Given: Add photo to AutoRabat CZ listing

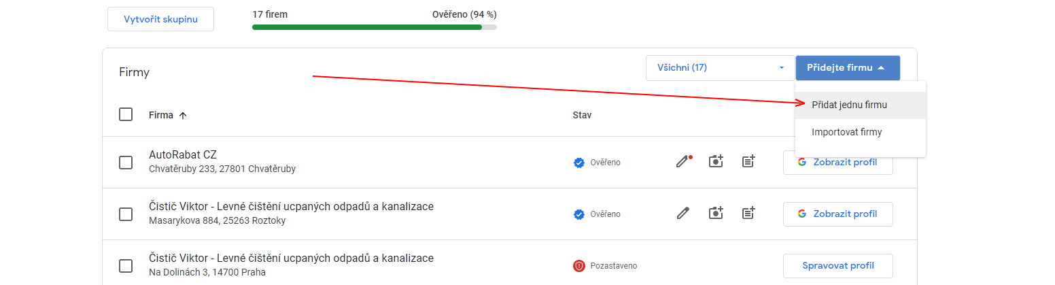Looking at the screenshot, I should 715,162.
